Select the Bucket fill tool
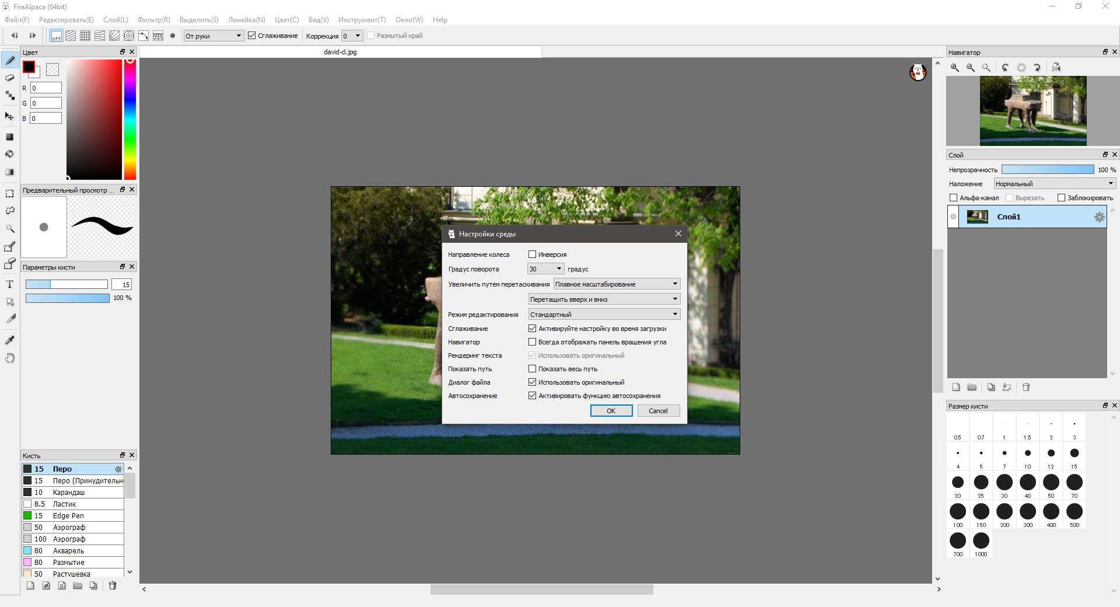Screen dimensions: 1120x607 (x=10, y=154)
